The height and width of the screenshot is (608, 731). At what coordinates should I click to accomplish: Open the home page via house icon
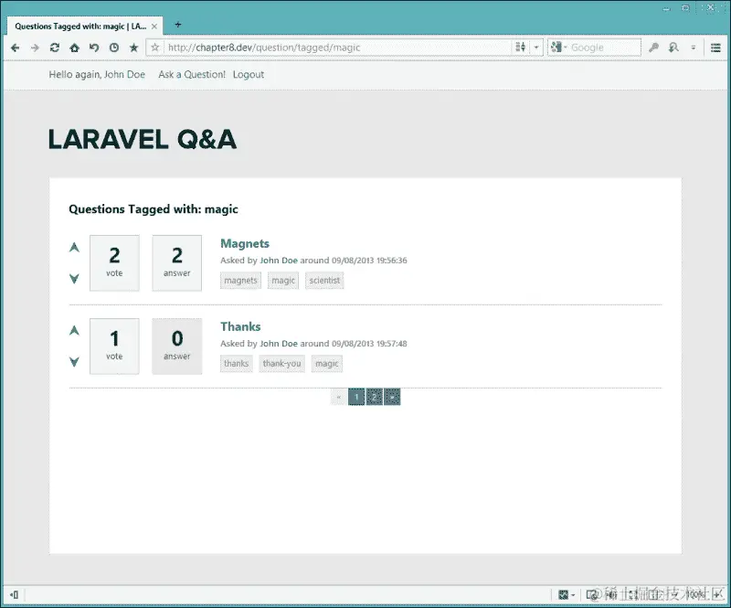tap(75, 48)
